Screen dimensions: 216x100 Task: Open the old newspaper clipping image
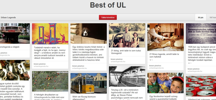pos(201,34)
